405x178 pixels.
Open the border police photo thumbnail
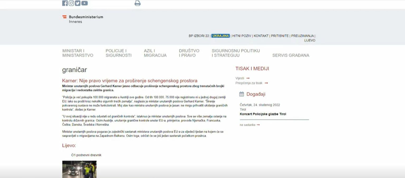[x=79, y=169]
